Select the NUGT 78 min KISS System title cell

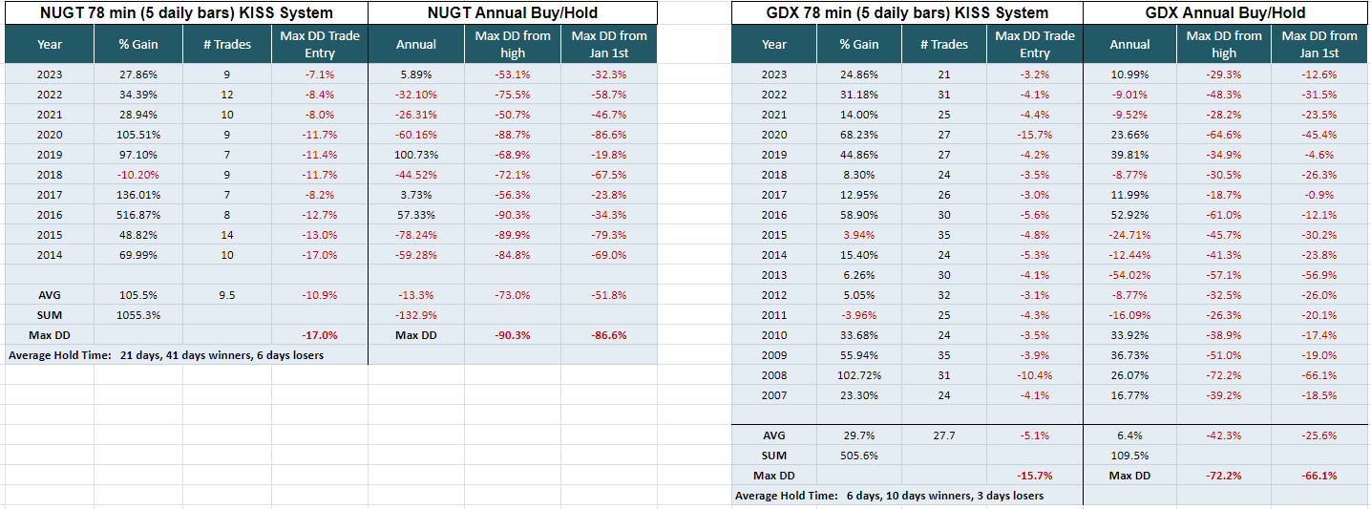click(186, 12)
